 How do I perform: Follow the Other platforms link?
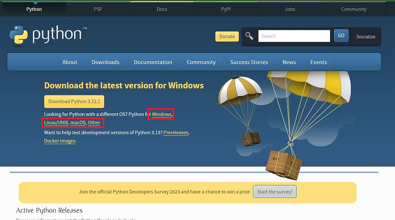pyautogui.click(x=94, y=123)
